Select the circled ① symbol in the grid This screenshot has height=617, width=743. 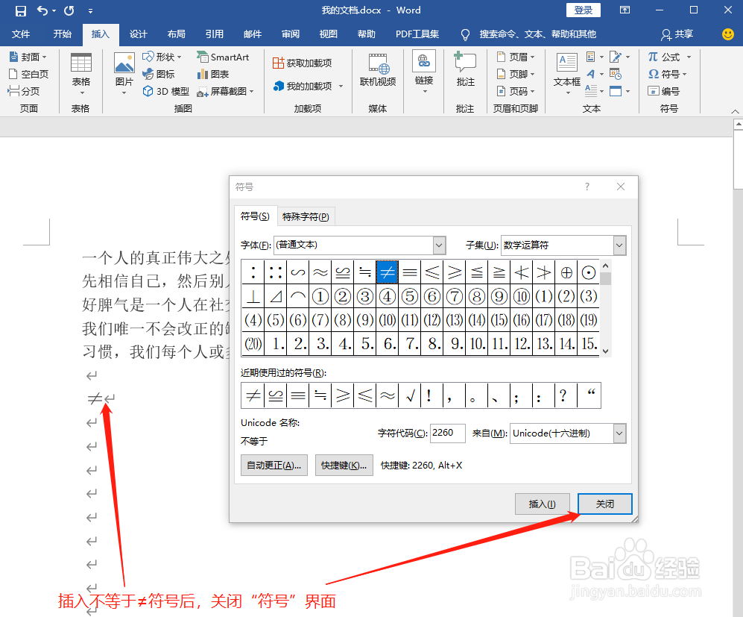click(320, 296)
